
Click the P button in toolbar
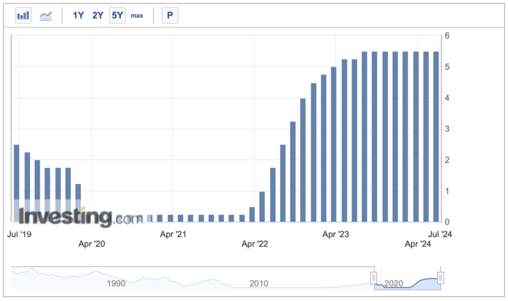170,16
